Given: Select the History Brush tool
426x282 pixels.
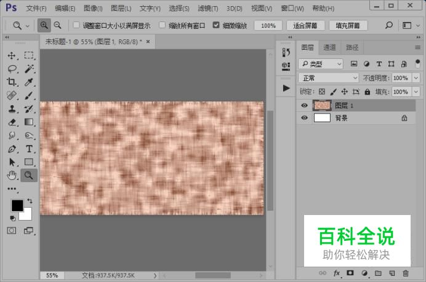Looking at the screenshot, I should click(29, 109).
